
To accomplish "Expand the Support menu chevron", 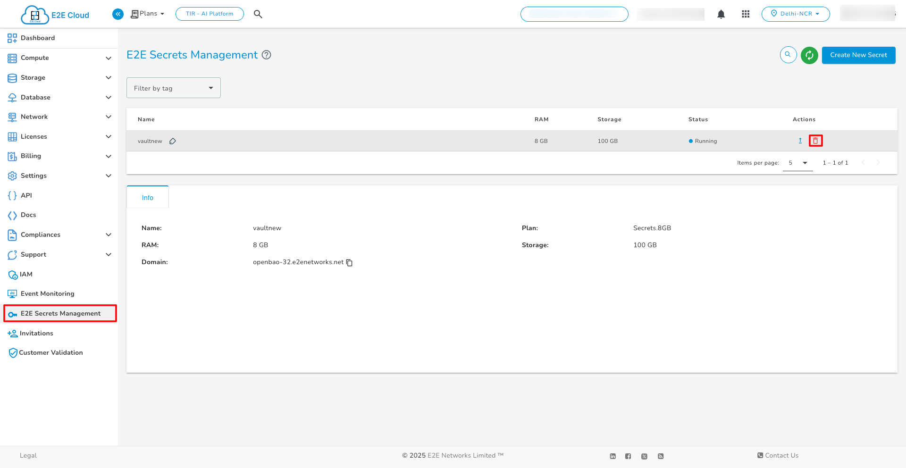I will 109,254.
